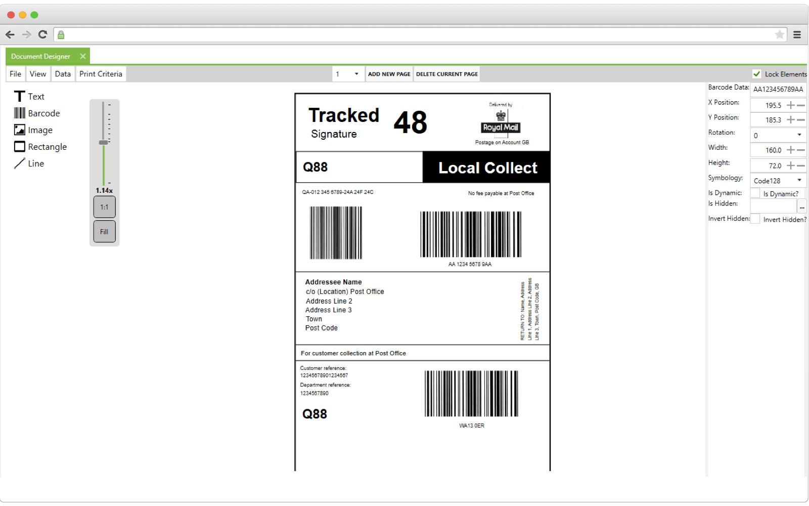The image size is (809, 506).
Task: Select 'No fee payable at Post Office' text
Action: (501, 193)
